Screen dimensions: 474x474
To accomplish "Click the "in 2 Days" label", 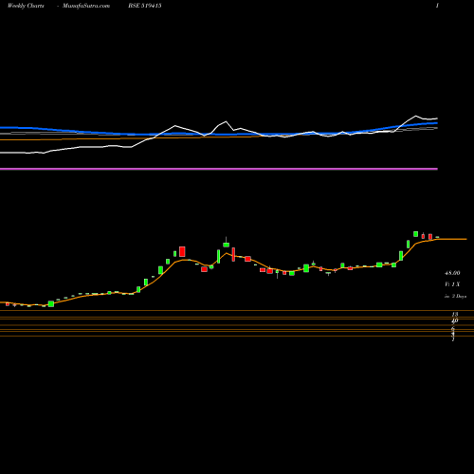I will coord(455,297).
